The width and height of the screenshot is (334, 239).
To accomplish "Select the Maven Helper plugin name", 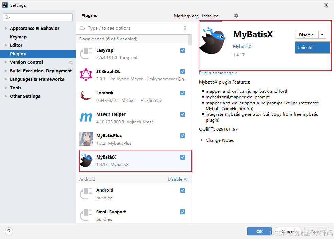I will tap(111, 114).
